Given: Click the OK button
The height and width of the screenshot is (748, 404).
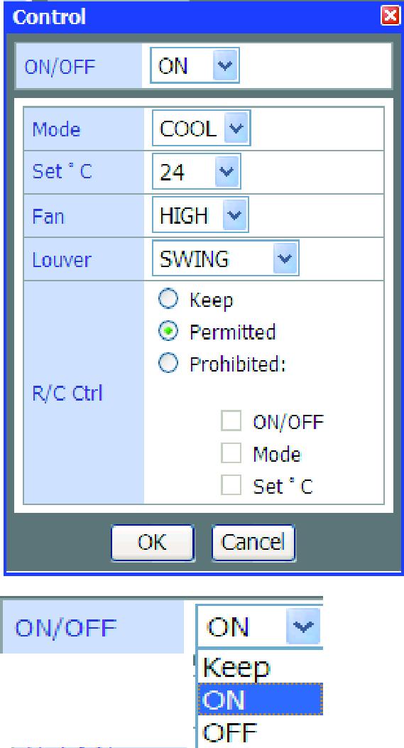Looking at the screenshot, I should (x=153, y=543).
